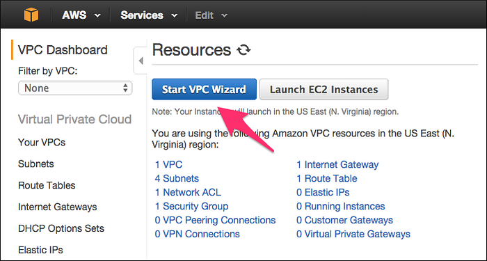Open 0 Virtual Private Gateways link
487x261 pixels.
pos(353,234)
